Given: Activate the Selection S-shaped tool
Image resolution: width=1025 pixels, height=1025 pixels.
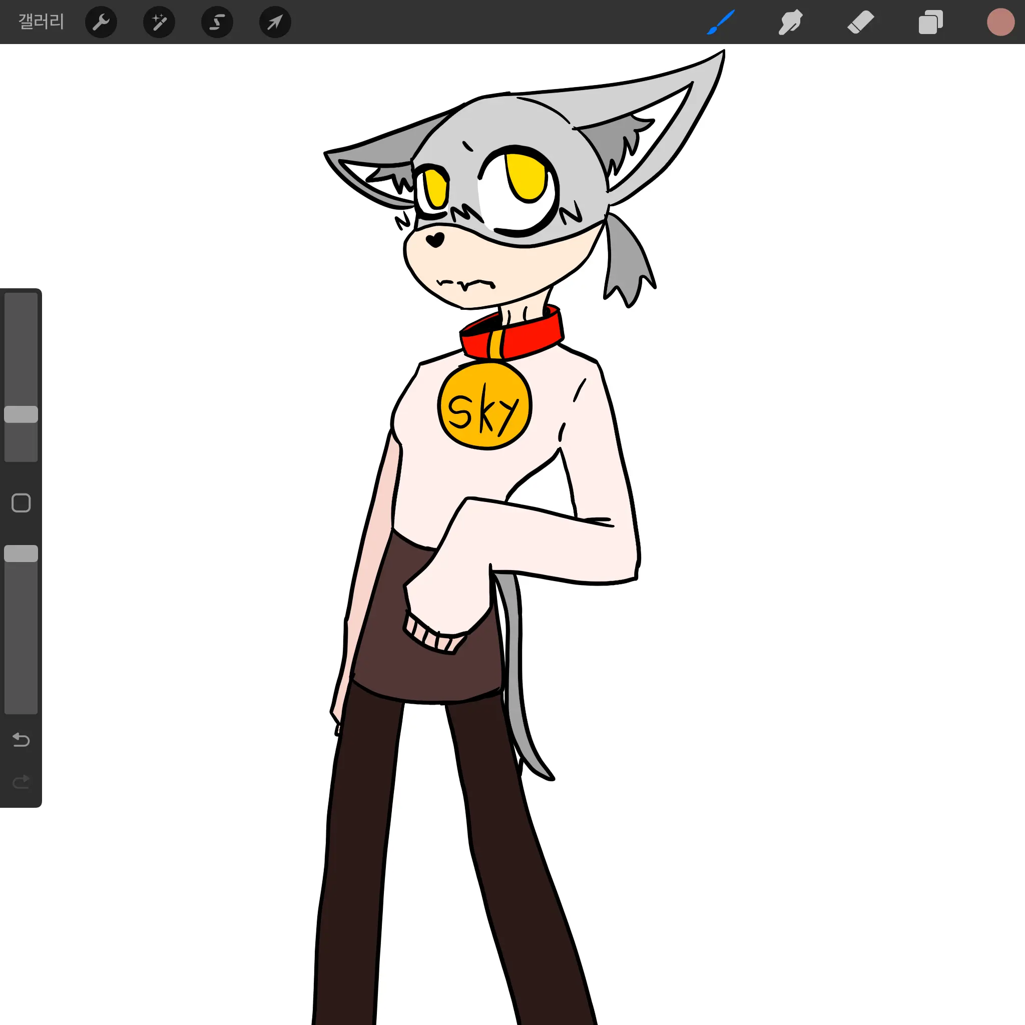Looking at the screenshot, I should point(217,23).
